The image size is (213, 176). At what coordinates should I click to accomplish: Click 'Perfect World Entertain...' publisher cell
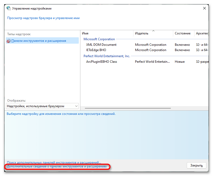tap(152, 62)
